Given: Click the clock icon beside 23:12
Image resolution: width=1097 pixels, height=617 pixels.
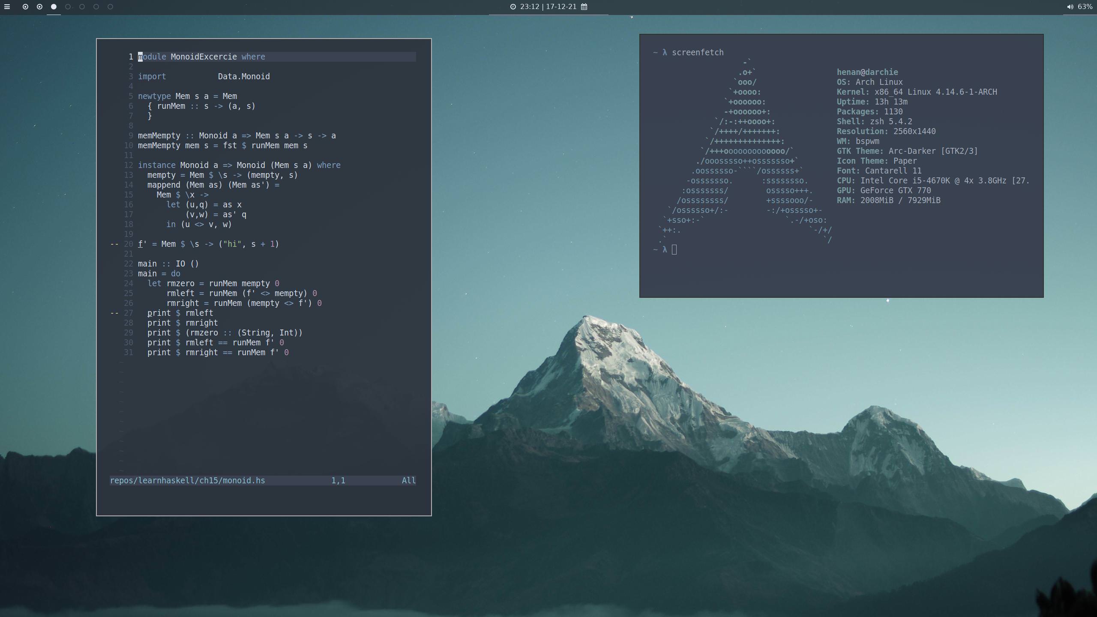Looking at the screenshot, I should tap(513, 7).
